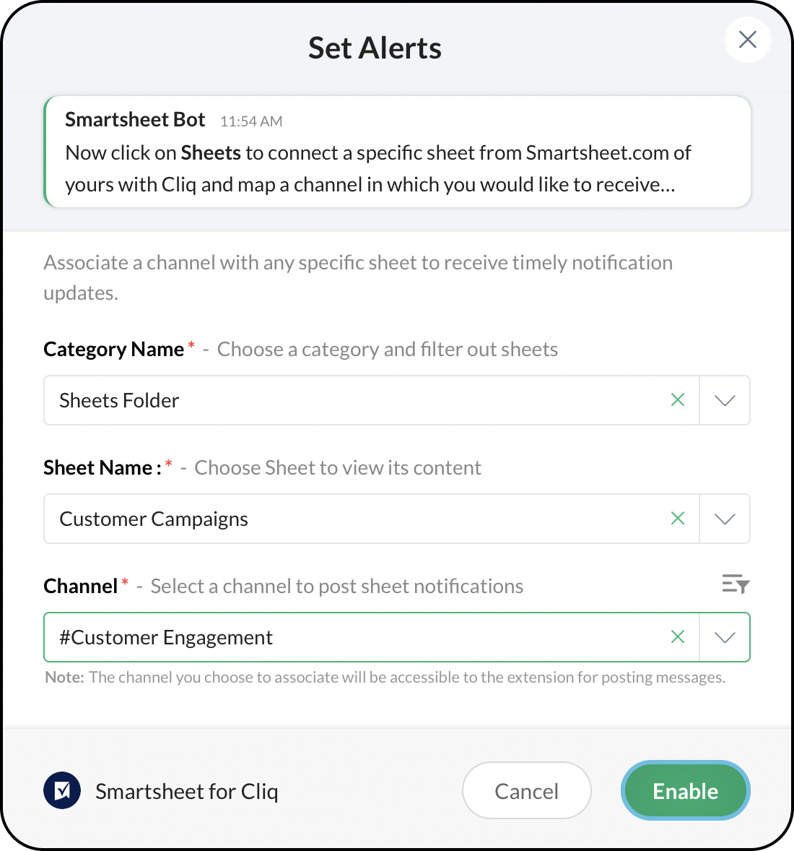794x851 pixels.
Task: Focus the #Customer Engagement channel field
Action: pos(354,637)
